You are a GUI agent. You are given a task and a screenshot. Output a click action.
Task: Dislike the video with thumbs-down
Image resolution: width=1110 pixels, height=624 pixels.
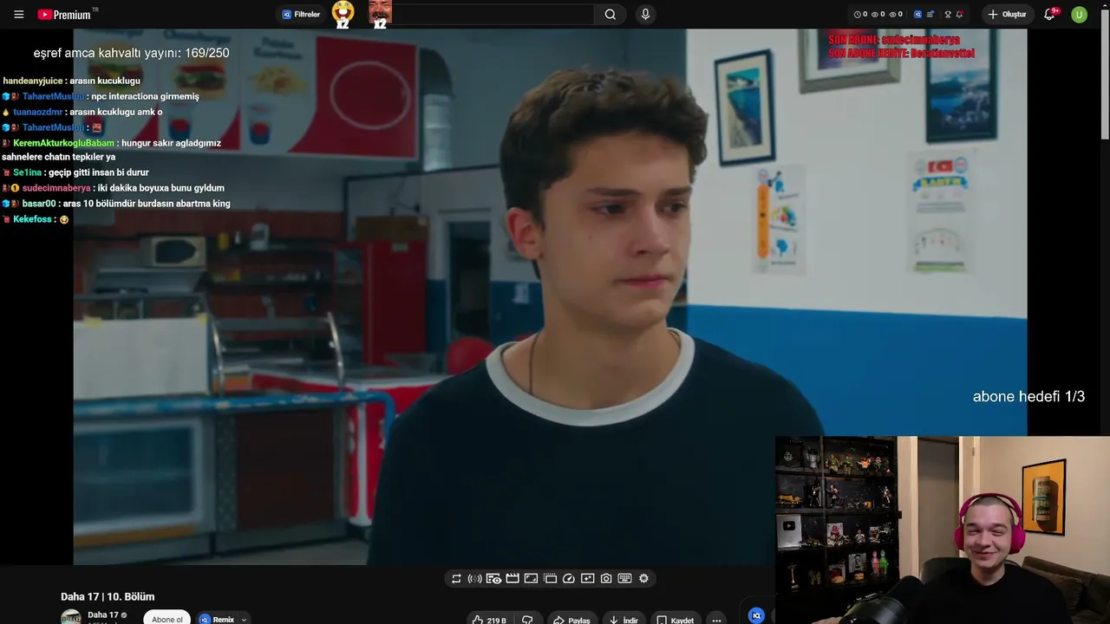coord(527,620)
